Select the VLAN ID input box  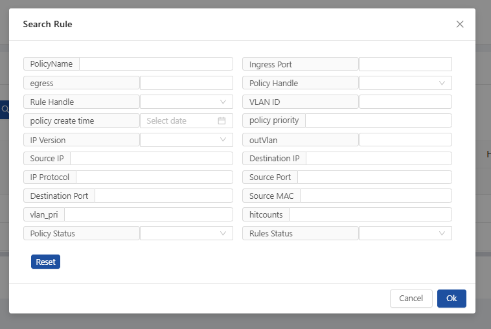click(x=405, y=102)
